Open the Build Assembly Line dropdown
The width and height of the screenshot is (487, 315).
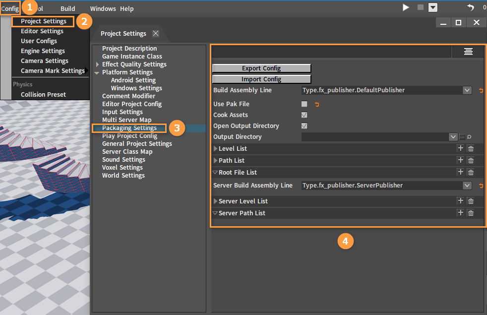coord(467,90)
